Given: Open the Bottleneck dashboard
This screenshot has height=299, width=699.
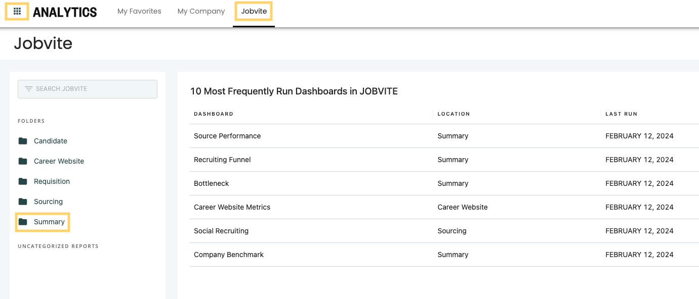Looking at the screenshot, I should (x=212, y=183).
